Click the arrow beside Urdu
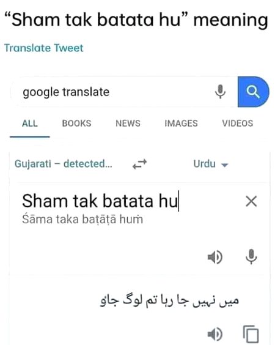Image resolution: width=275 pixels, height=345 pixels. tap(225, 165)
